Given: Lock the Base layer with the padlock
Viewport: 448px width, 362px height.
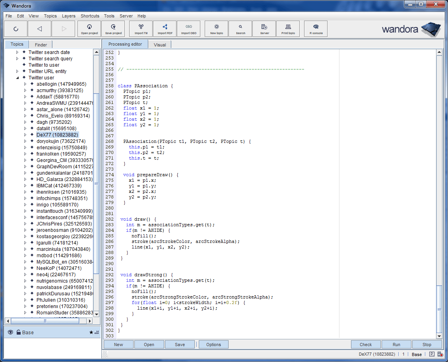Looking at the screenshot, I should click(18, 332).
